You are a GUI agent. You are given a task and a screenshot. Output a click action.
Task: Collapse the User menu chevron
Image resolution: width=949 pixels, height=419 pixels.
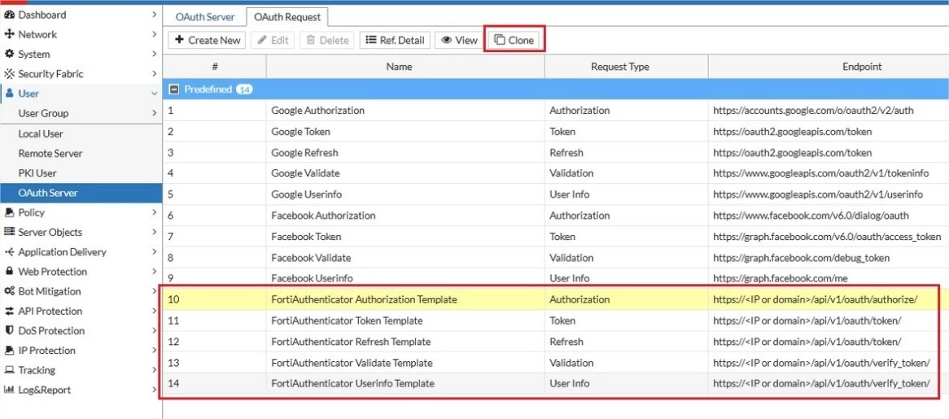[x=155, y=94]
